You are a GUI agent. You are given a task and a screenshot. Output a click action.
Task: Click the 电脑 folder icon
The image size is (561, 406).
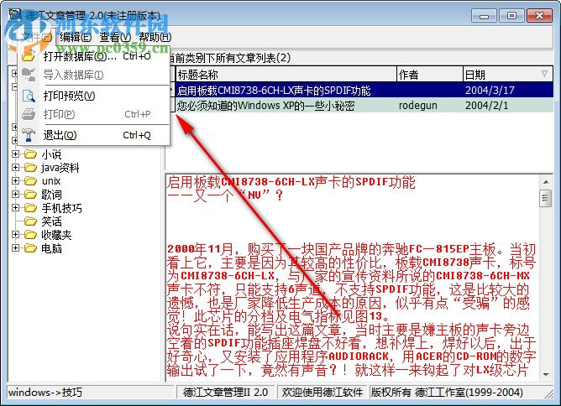(x=30, y=248)
